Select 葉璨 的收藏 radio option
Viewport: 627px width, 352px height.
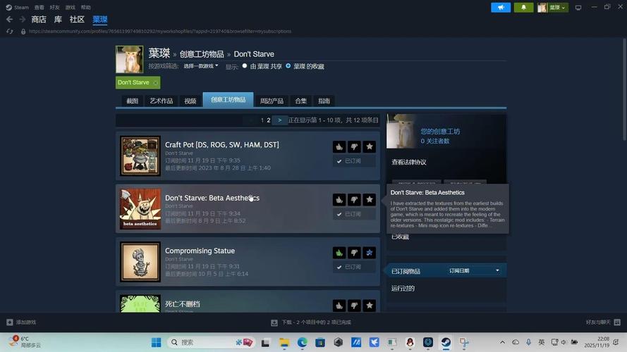click(288, 66)
